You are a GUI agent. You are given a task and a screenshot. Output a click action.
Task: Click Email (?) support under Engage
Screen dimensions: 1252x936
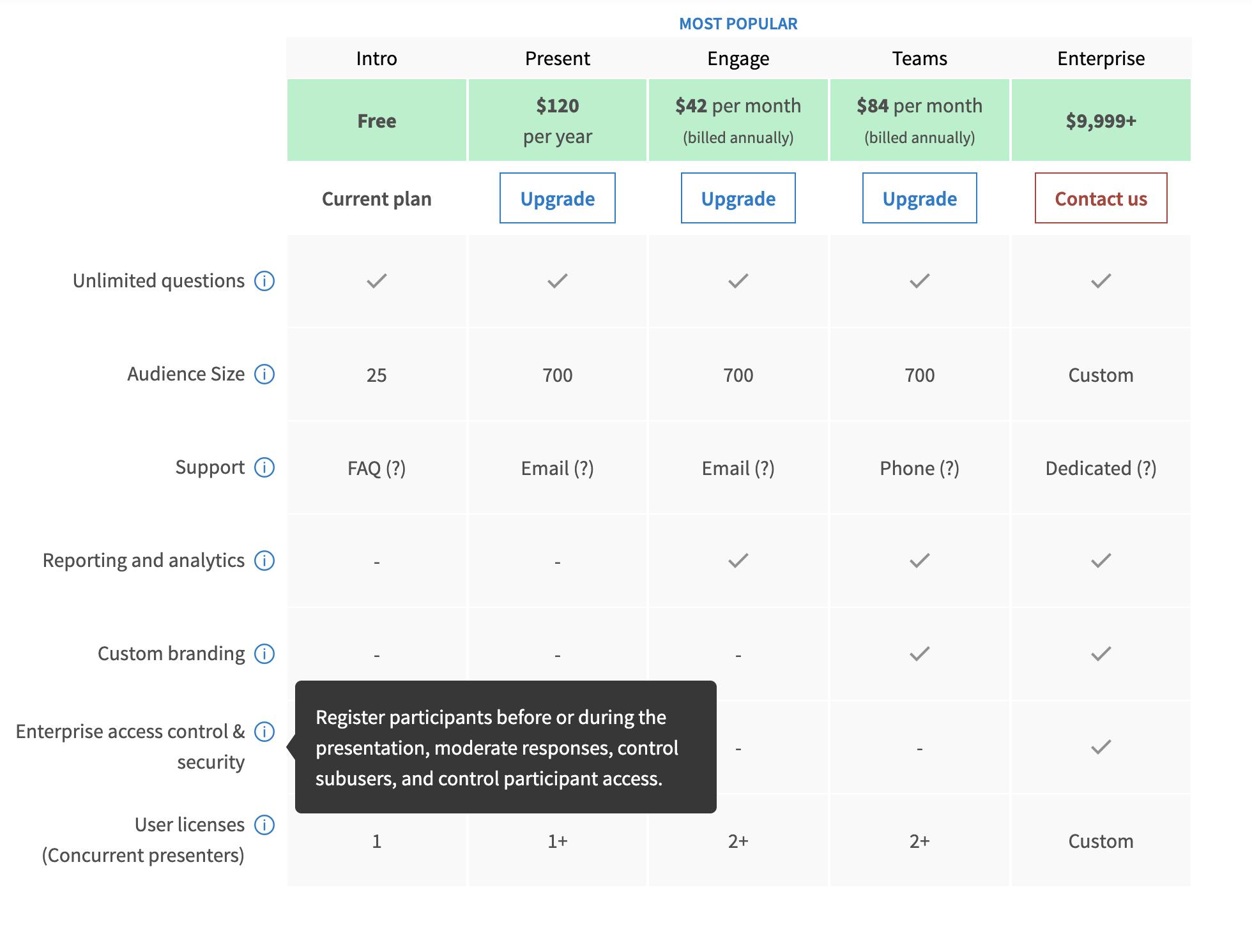click(x=738, y=469)
